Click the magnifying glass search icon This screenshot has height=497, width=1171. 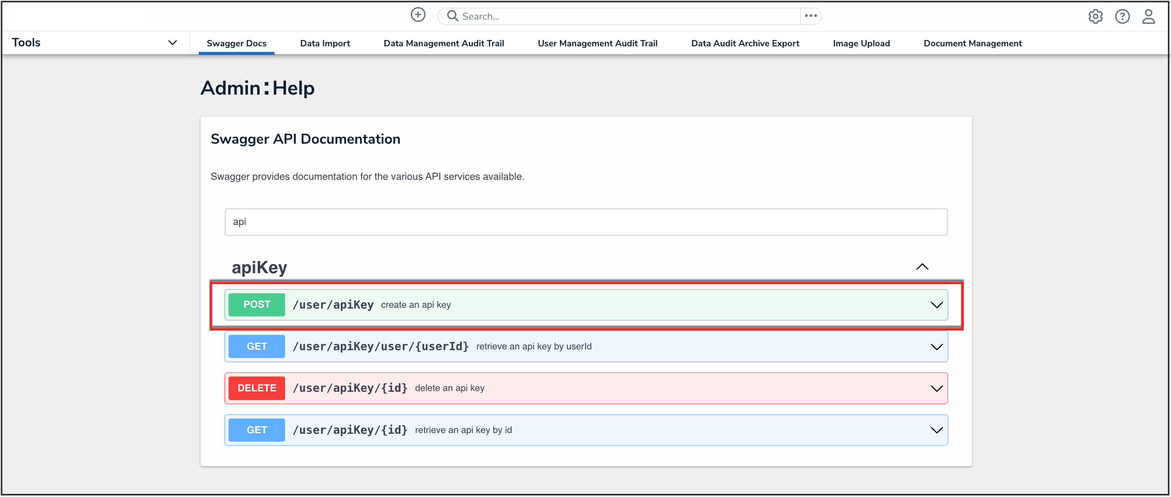tap(452, 16)
